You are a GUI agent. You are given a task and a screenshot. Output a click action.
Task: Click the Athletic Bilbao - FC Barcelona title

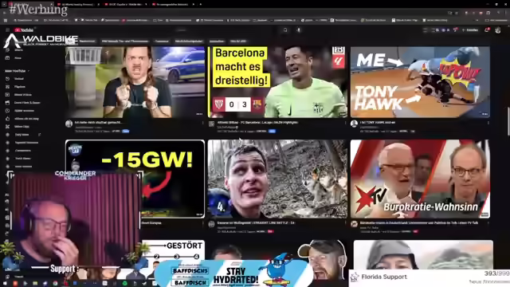point(257,123)
